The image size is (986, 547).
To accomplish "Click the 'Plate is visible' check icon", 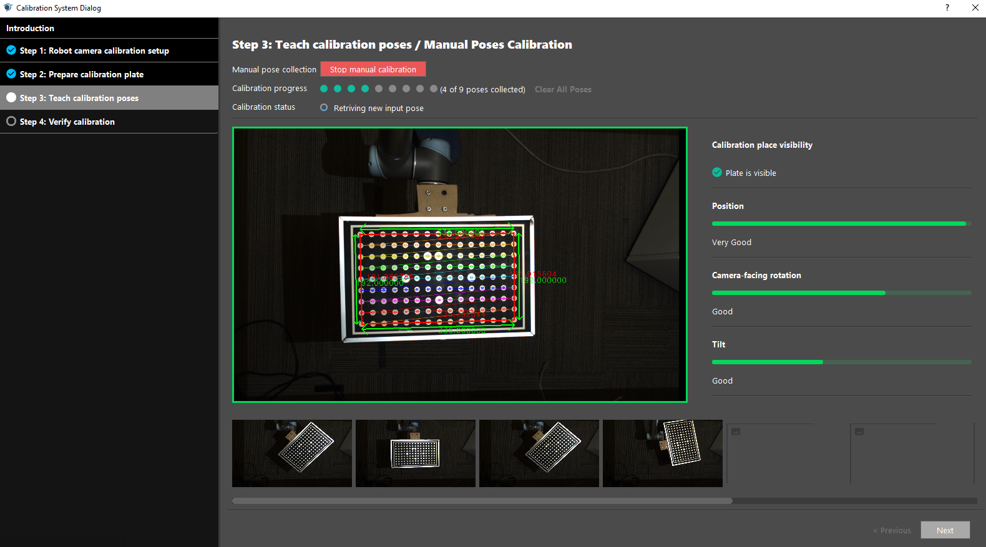I will click(x=717, y=172).
